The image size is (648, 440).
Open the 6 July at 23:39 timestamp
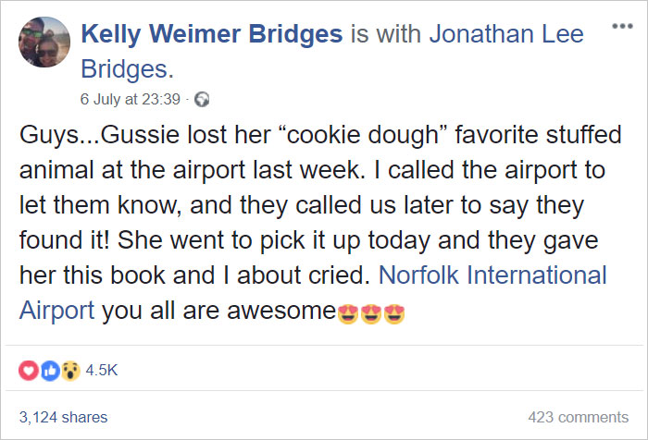point(131,99)
